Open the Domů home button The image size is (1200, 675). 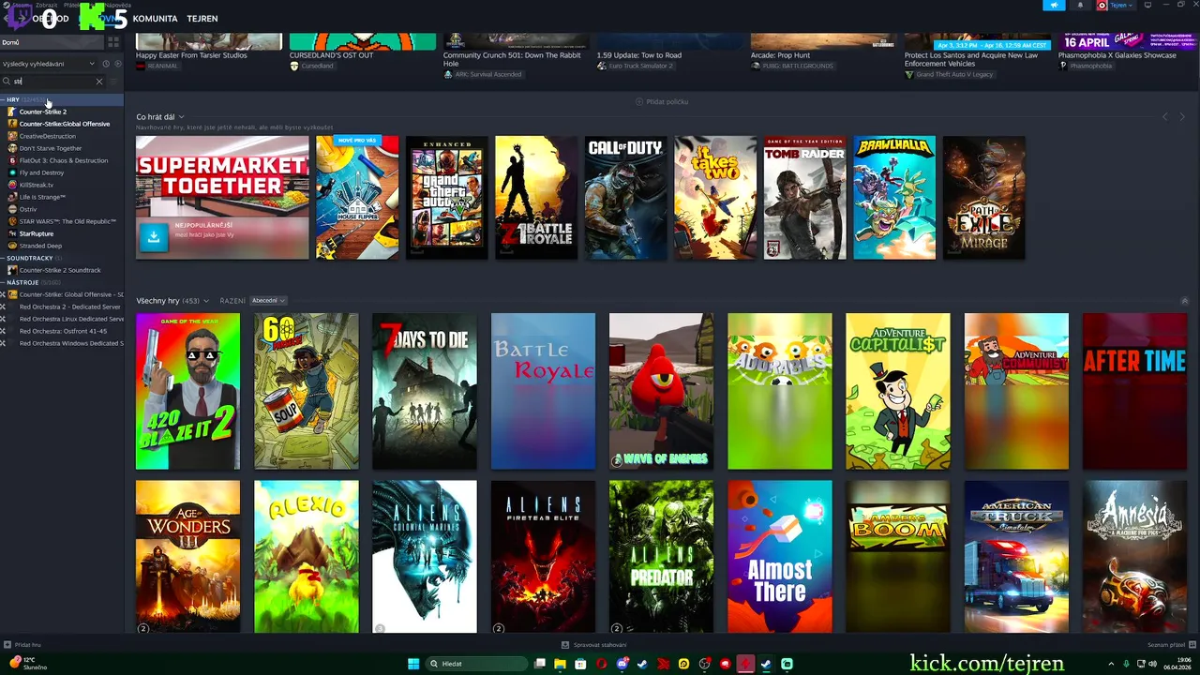52,42
